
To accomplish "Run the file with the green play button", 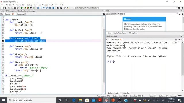I will (x=22, y=8).
